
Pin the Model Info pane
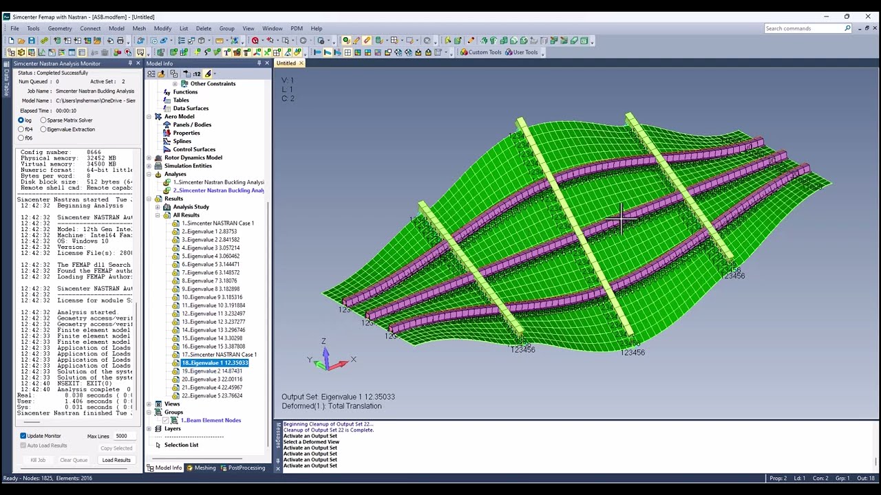[x=259, y=63]
